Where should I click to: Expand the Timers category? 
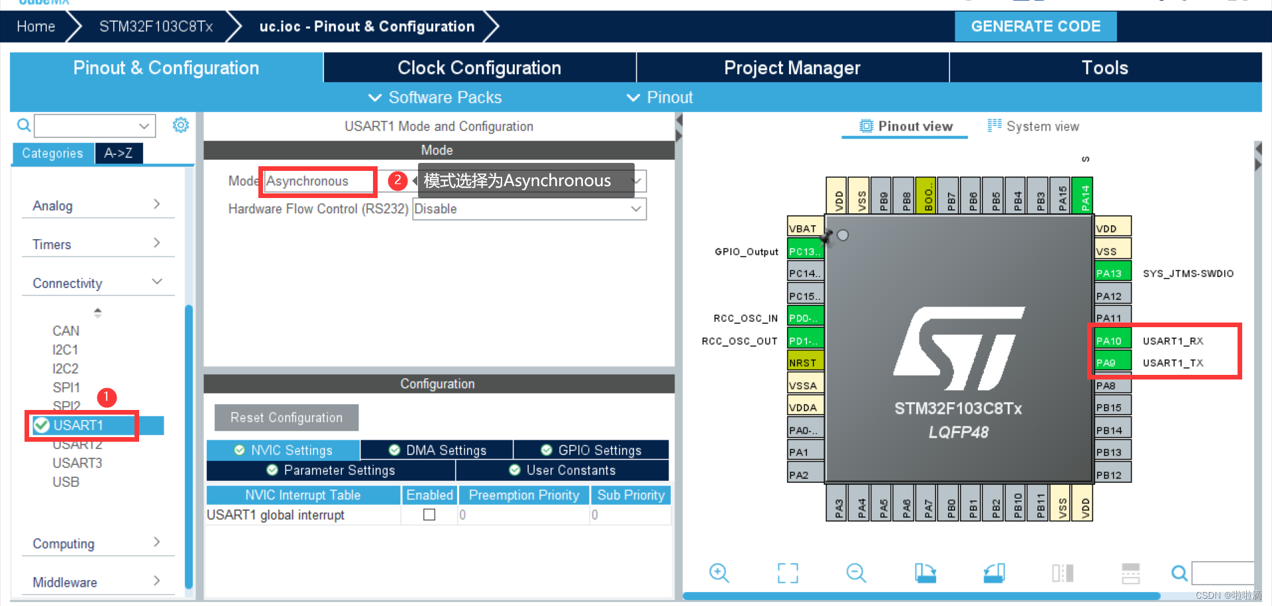click(x=98, y=244)
